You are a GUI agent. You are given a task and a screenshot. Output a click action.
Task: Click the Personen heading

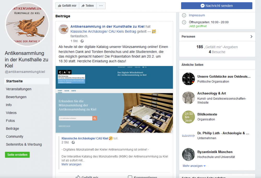click(x=188, y=37)
